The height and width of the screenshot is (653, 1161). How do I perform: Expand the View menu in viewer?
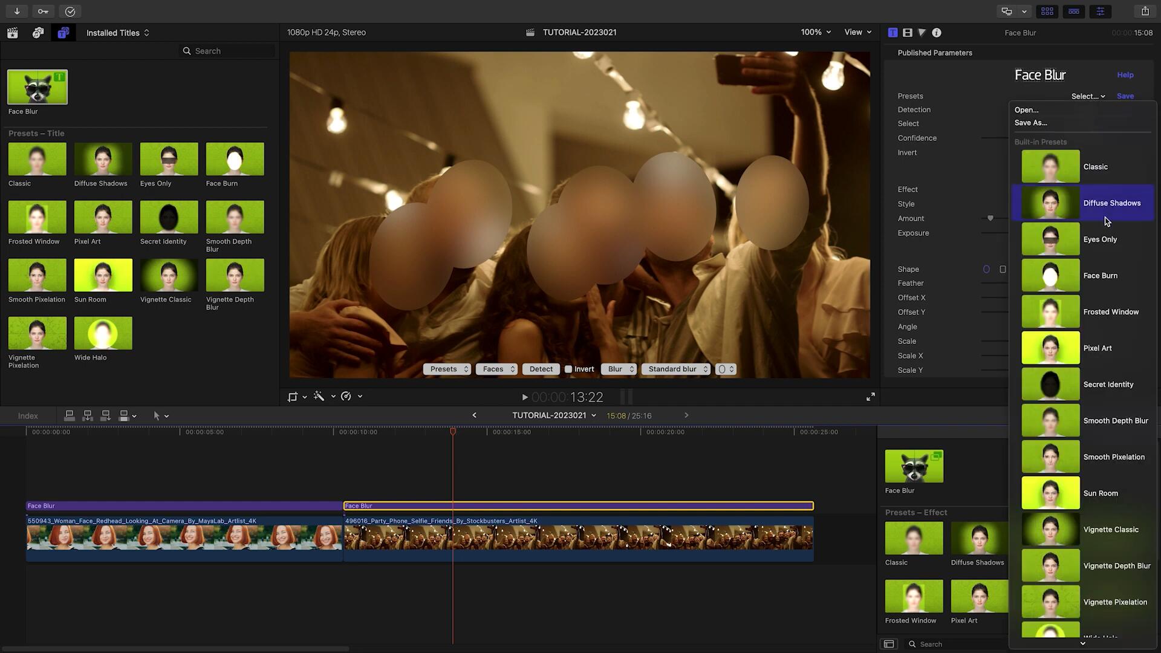[x=857, y=32]
